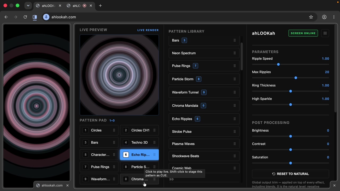Click the grip handle on Pulse Rings pad
Image resolution: width=340 pixels, height=191 pixels.
click(114, 167)
